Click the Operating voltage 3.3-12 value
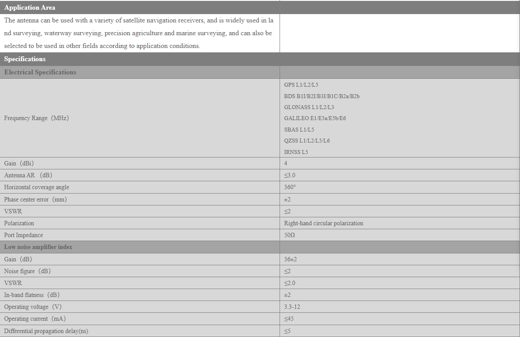This screenshot has height=337, width=520. (x=292, y=307)
